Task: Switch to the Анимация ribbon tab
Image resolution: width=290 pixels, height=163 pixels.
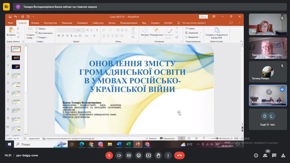Action: click(x=82, y=23)
